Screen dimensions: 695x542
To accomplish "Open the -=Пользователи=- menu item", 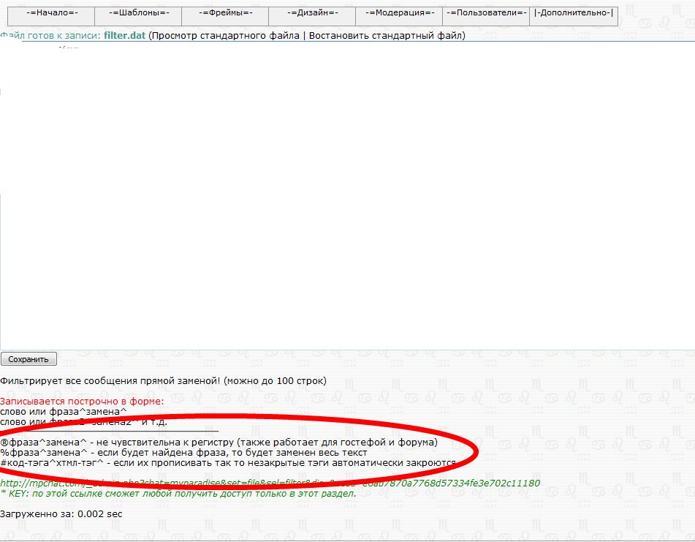I will click(x=486, y=13).
